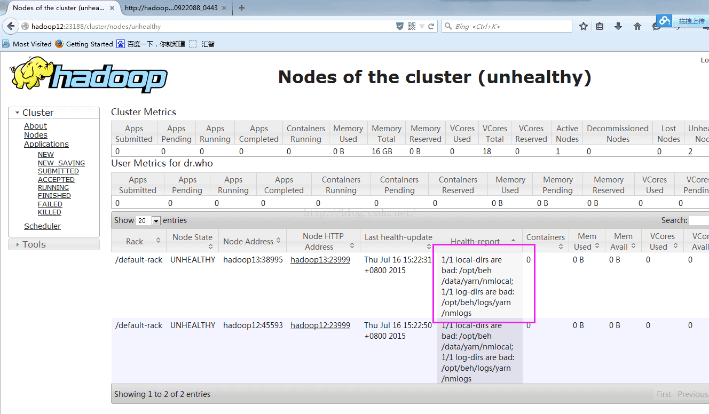Open the Scheduler link
Screen dimensions: 709x414
pyautogui.click(x=42, y=226)
